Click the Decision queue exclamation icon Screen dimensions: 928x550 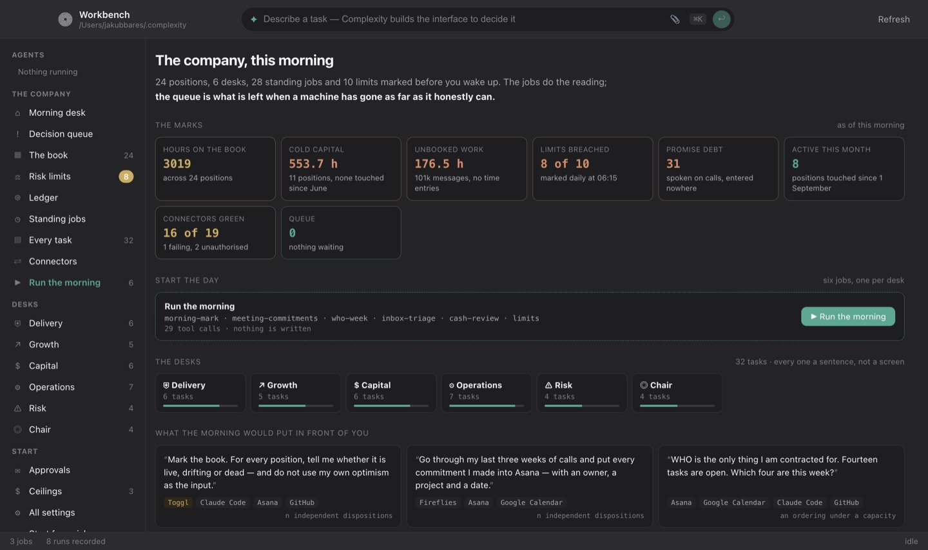click(17, 134)
